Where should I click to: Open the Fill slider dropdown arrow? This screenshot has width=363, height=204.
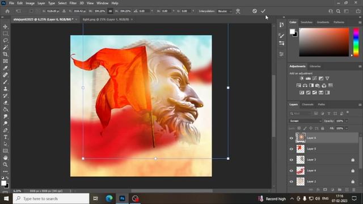click(x=347, y=129)
